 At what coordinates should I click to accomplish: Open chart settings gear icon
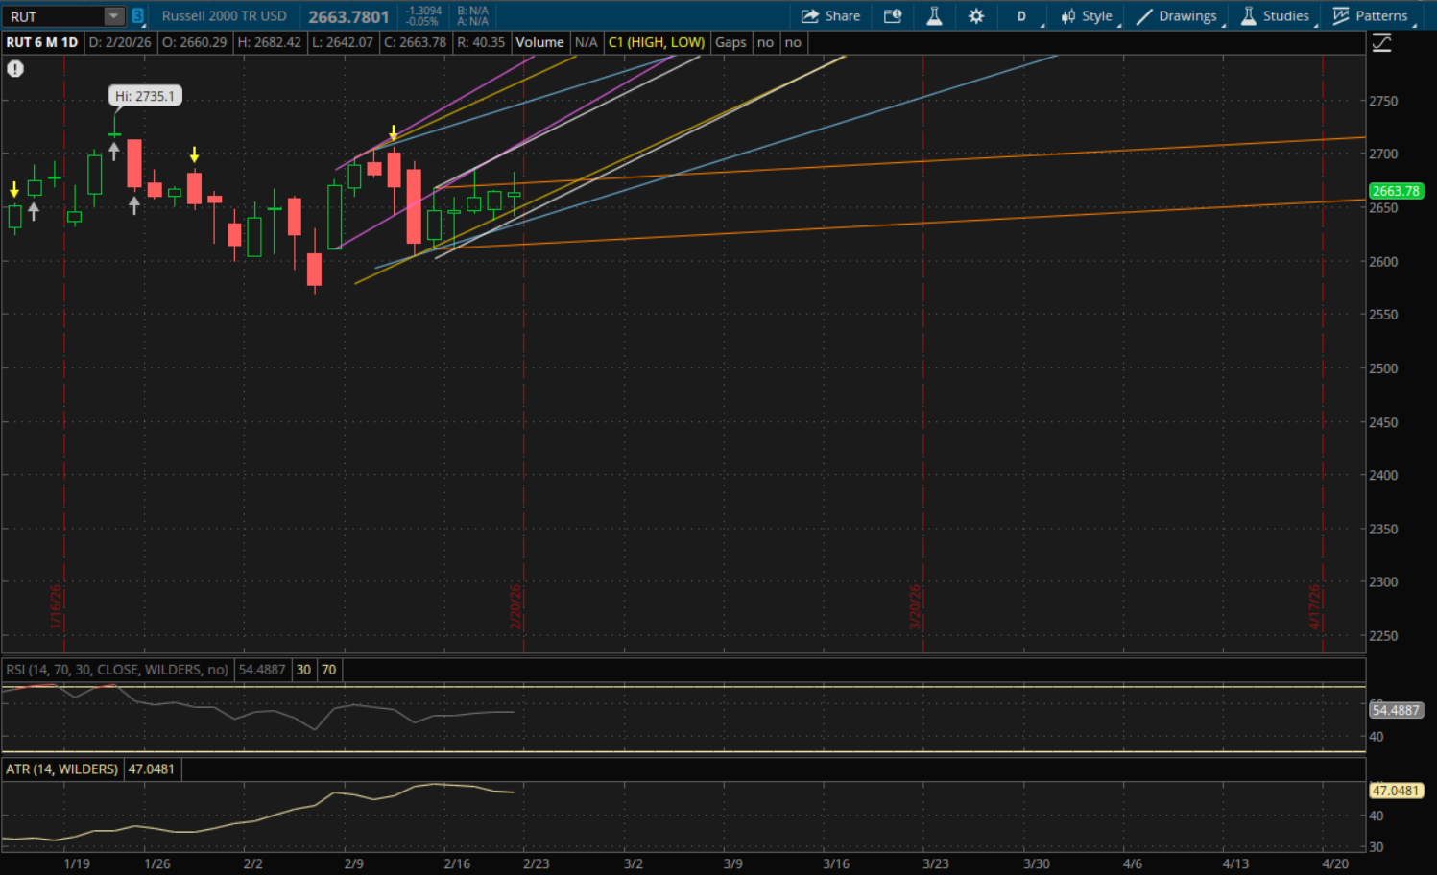976,16
